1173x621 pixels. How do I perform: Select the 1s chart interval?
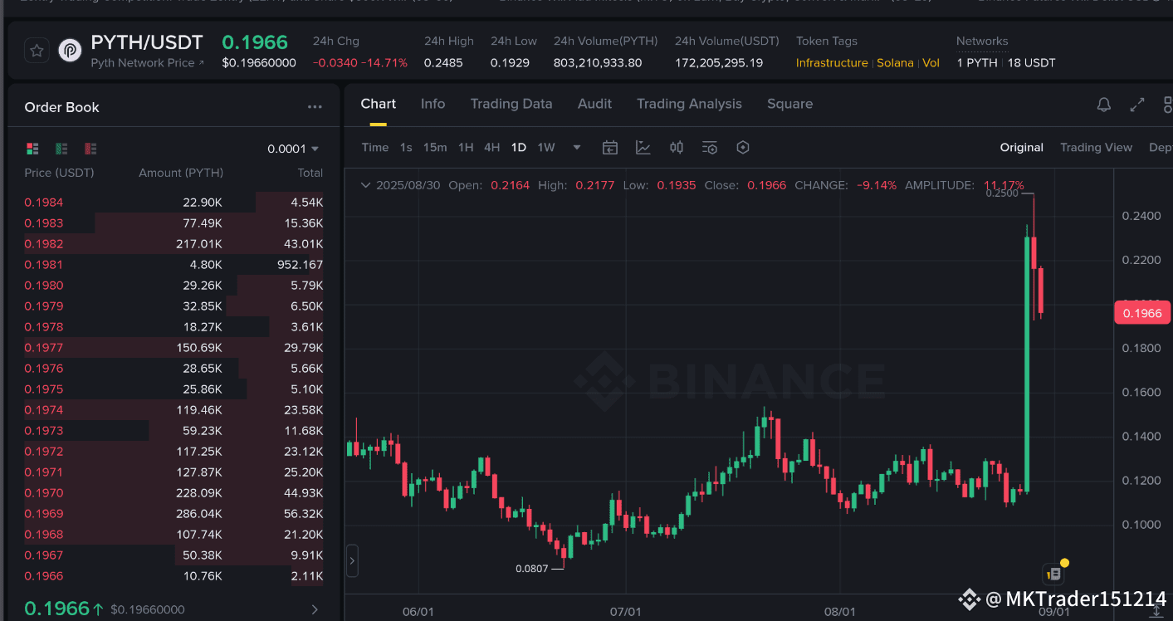coord(406,148)
